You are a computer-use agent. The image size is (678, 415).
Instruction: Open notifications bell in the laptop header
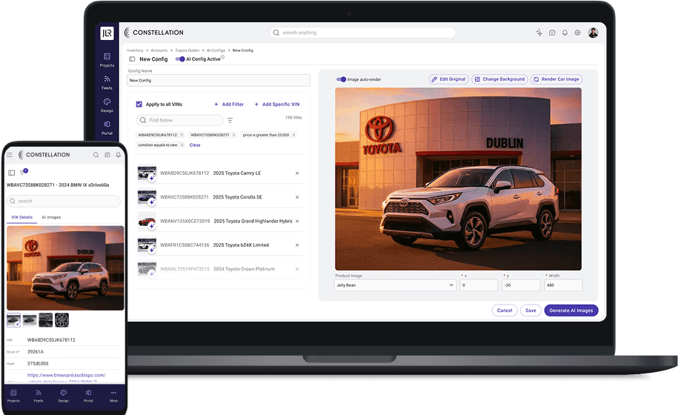[565, 33]
